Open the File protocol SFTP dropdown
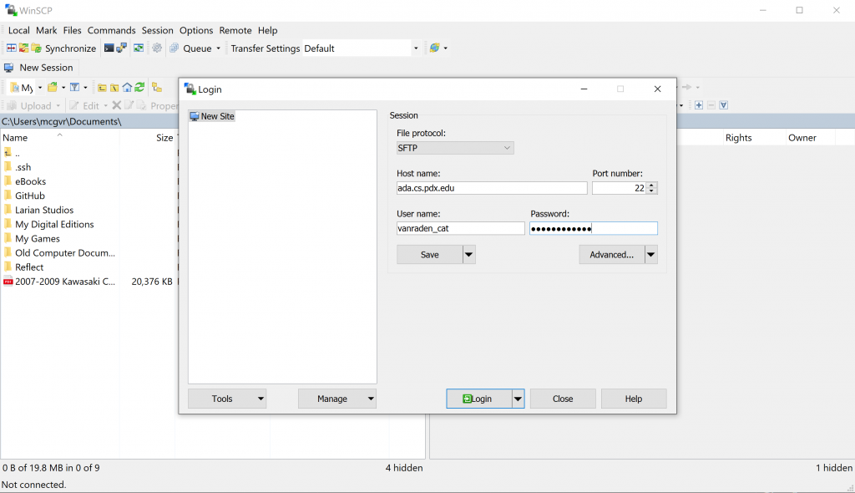 (x=455, y=148)
